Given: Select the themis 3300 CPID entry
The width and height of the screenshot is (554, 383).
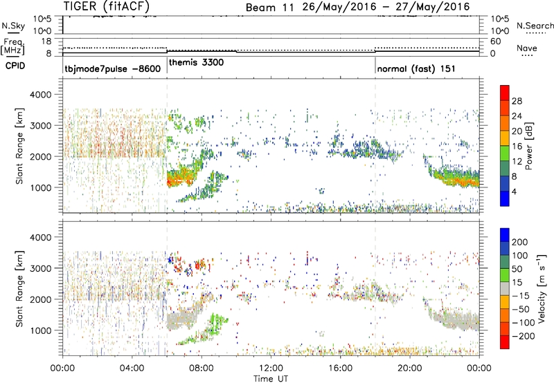Looking at the screenshot, I should (196, 63).
